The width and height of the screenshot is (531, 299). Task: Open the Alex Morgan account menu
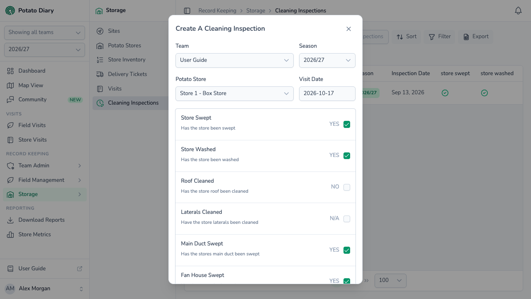coord(44,289)
